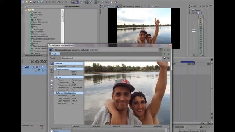Screen dimensions: 235x132
Task: Open the Undo history dropdown arrow
Action: click(x=62, y=2)
